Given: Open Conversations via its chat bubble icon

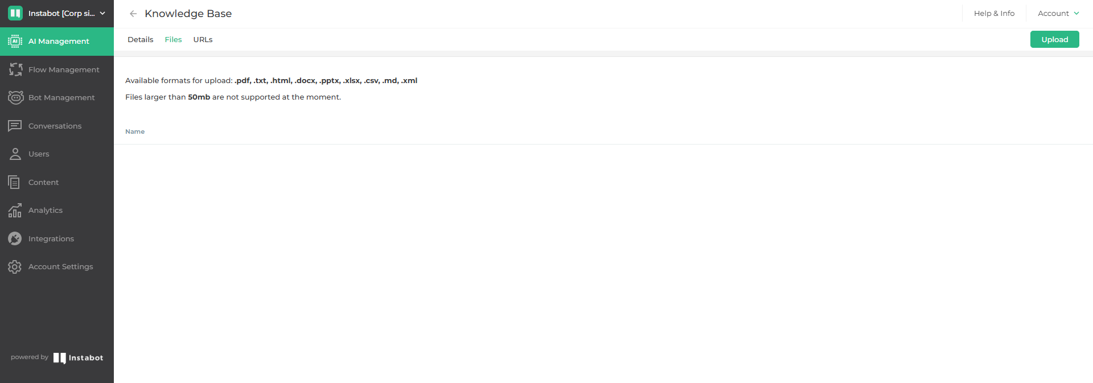Looking at the screenshot, I should [15, 126].
